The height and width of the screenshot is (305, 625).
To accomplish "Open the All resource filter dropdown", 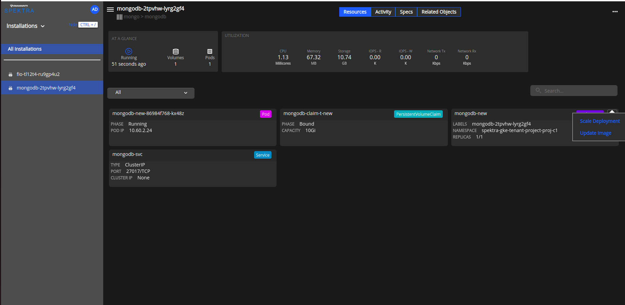I will (151, 93).
